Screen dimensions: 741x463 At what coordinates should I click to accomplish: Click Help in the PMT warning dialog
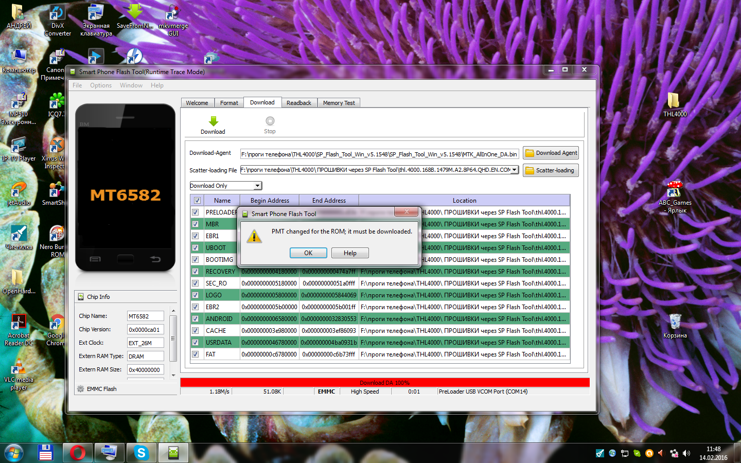tap(350, 253)
